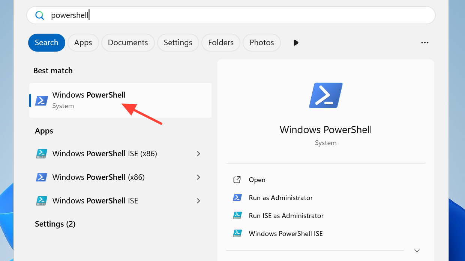
Task: Switch to the Photos filter tab
Action: click(x=262, y=43)
